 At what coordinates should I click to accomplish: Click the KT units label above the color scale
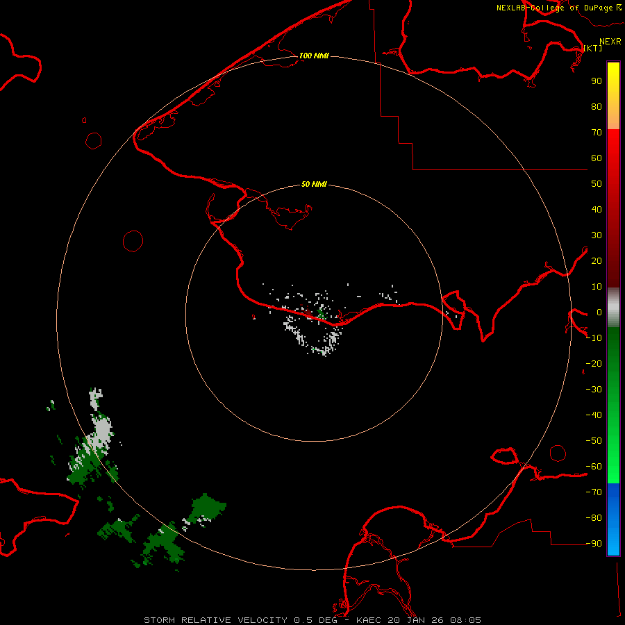click(x=593, y=48)
